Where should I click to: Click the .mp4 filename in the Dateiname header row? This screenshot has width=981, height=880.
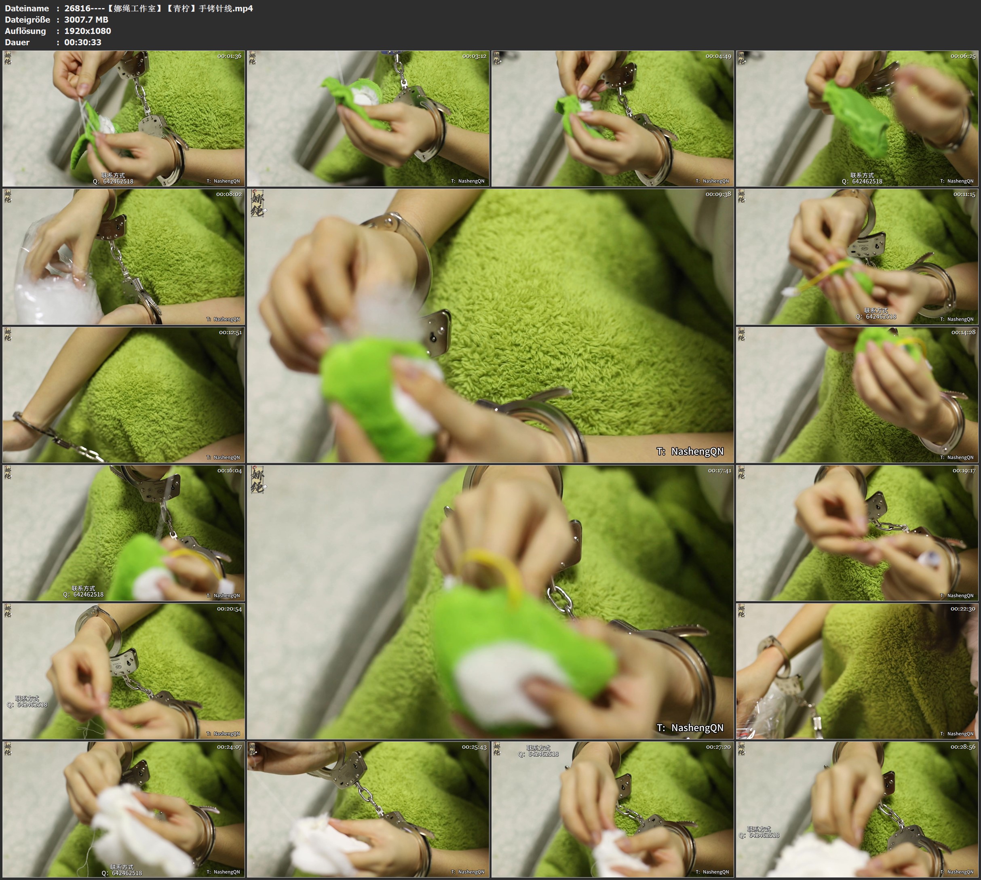pyautogui.click(x=159, y=8)
